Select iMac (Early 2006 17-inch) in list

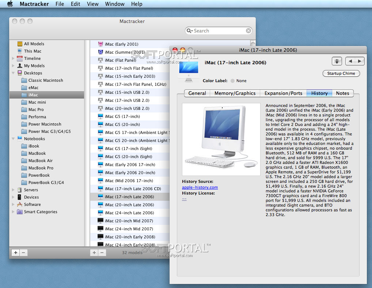click(130, 165)
